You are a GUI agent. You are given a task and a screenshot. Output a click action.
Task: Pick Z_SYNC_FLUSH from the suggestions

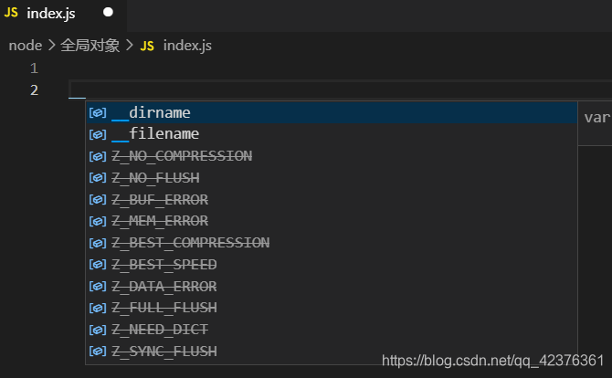332,352
